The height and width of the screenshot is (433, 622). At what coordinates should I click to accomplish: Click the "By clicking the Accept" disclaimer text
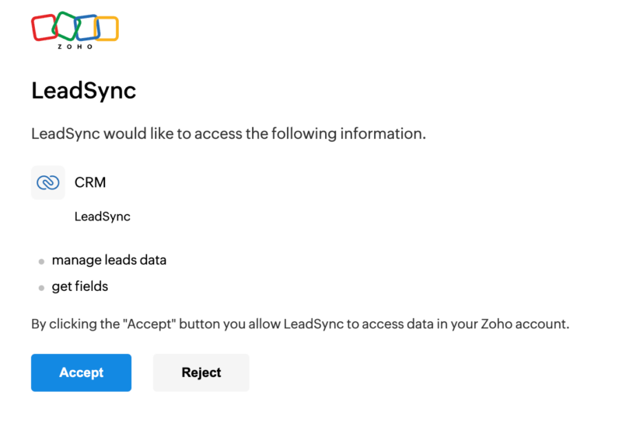(x=300, y=324)
